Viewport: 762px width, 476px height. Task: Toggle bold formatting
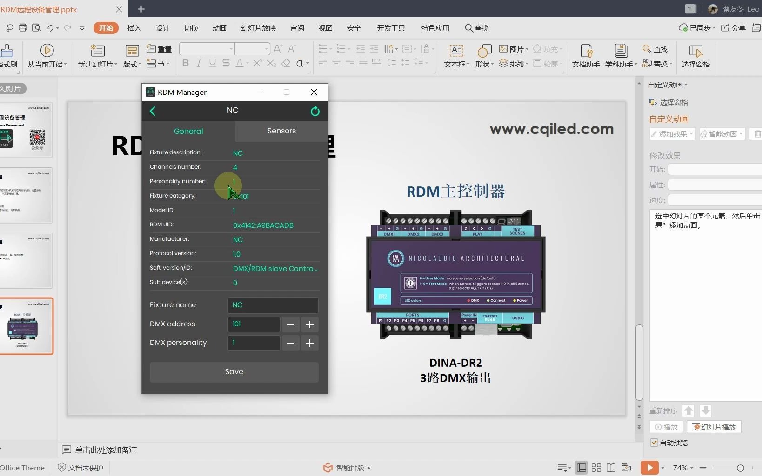click(x=185, y=63)
